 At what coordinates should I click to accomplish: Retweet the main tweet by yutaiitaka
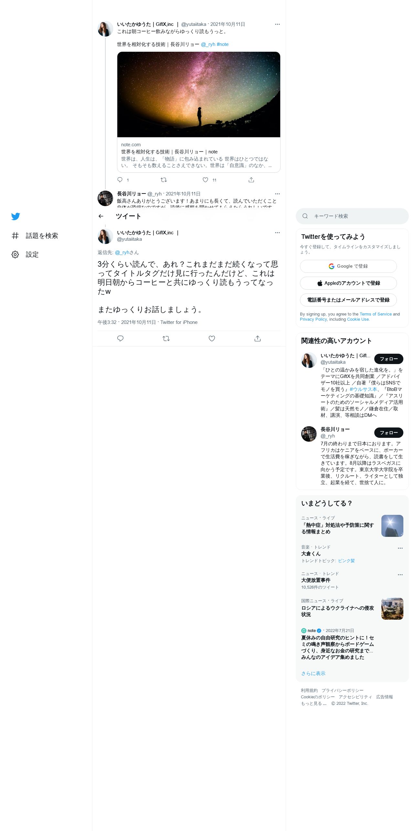166,338
